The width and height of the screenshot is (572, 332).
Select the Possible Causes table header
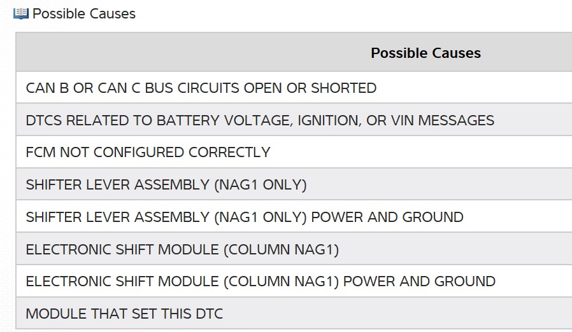tap(425, 53)
